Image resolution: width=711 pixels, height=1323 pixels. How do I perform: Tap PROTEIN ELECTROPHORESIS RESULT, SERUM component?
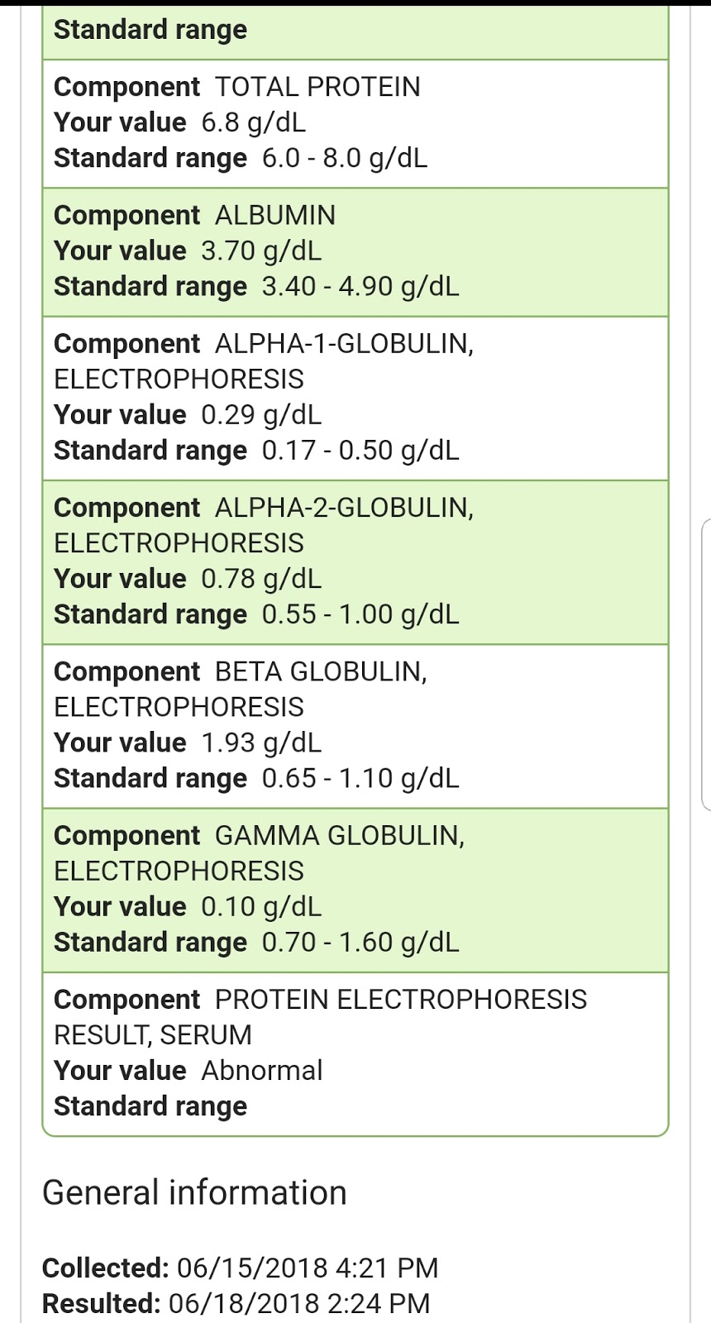[400, 1000]
